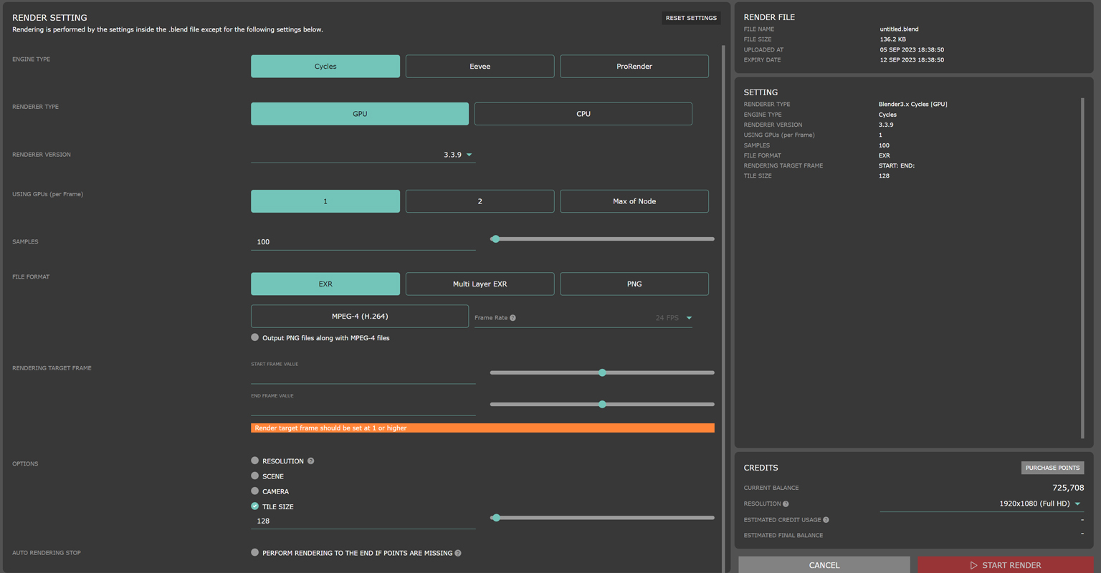The image size is (1101, 573).
Task: Open the Frame Rate help tooltip icon
Action: 513,317
